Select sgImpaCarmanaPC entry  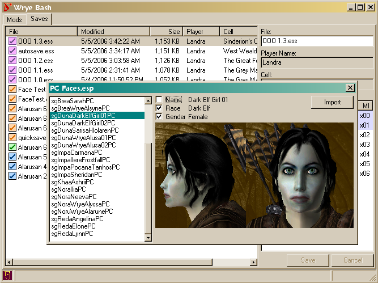coord(97,153)
